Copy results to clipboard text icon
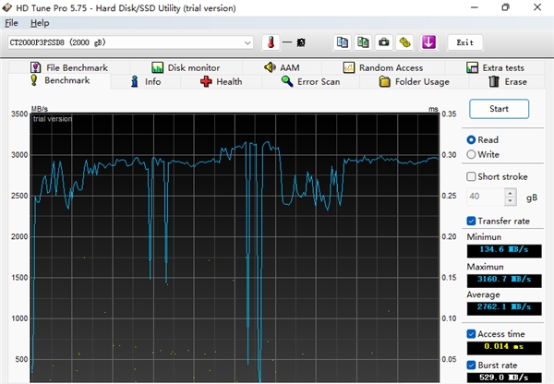Image resolution: width=554 pixels, height=384 pixels. 342,42
